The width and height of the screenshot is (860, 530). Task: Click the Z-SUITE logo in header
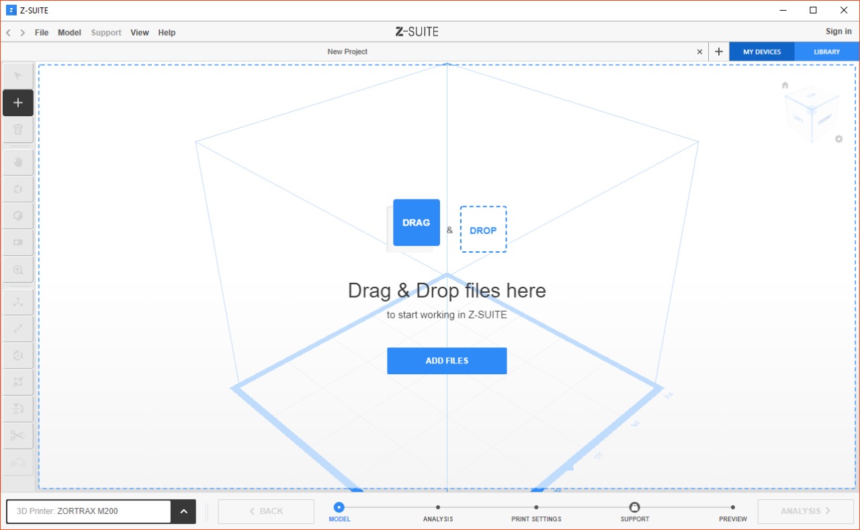pos(417,32)
